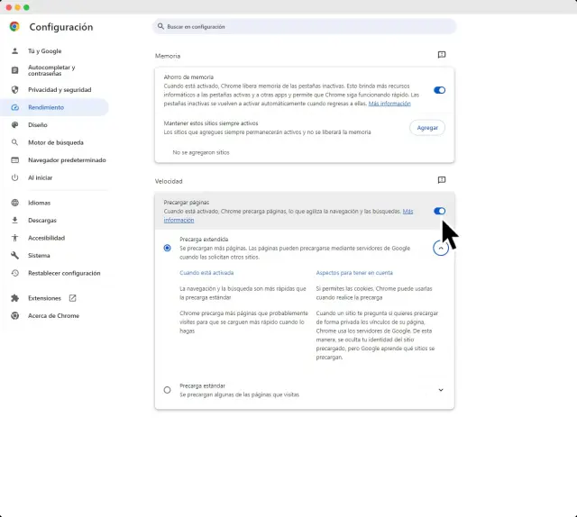
Task: Click the Buscar en configuración search field
Action: click(307, 27)
